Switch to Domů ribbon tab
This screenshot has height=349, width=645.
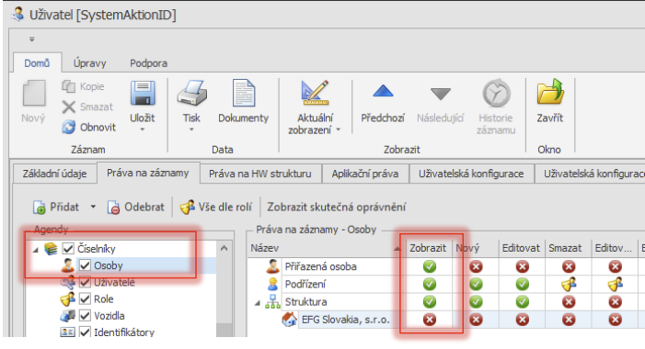point(37,63)
